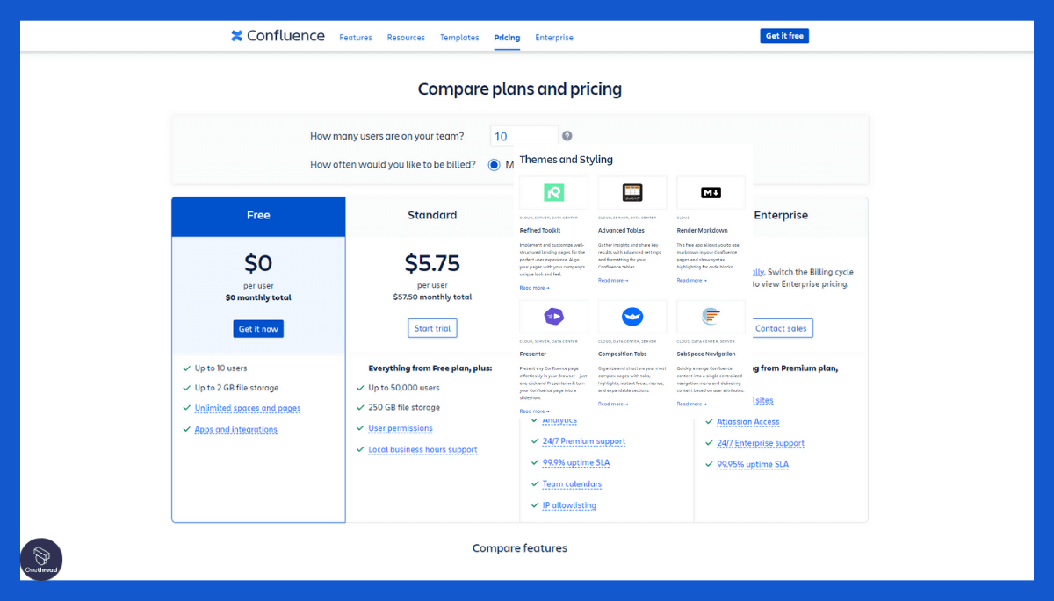Viewport: 1054px width, 601px height.
Task: Switch to the Pricing tab
Action: tap(507, 38)
